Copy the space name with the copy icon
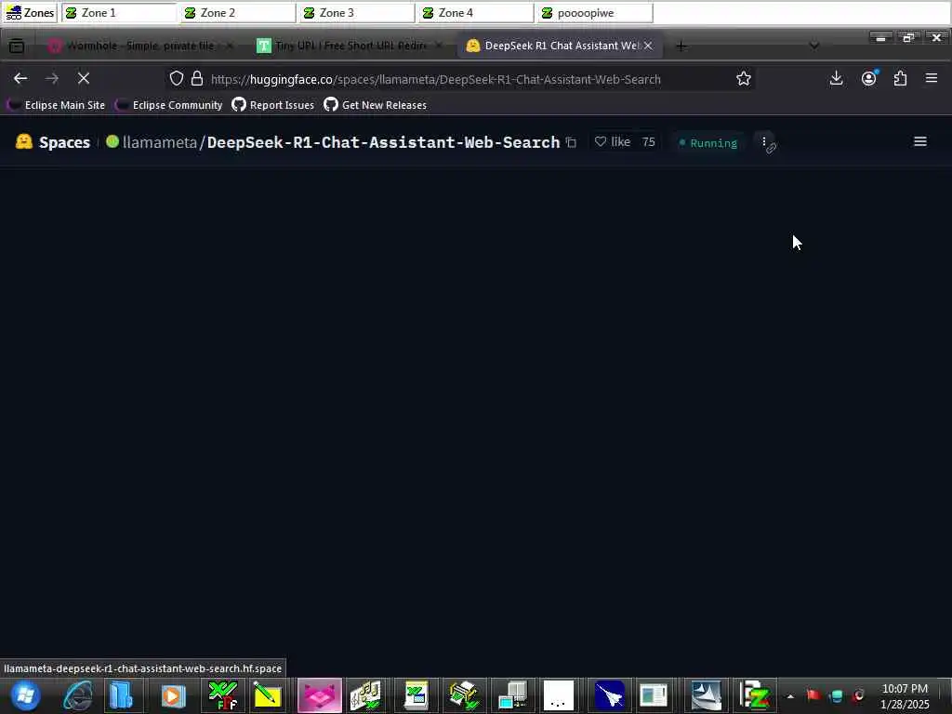 pyautogui.click(x=571, y=142)
